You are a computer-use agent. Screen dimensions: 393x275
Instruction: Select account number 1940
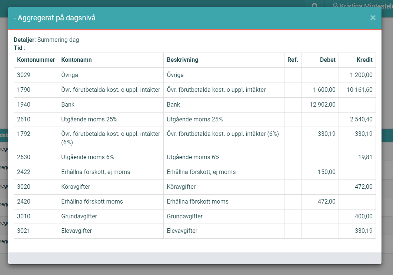(x=24, y=104)
